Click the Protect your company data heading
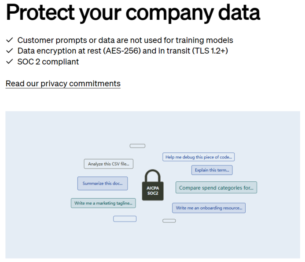The height and width of the screenshot is (262, 305). [x=133, y=13]
